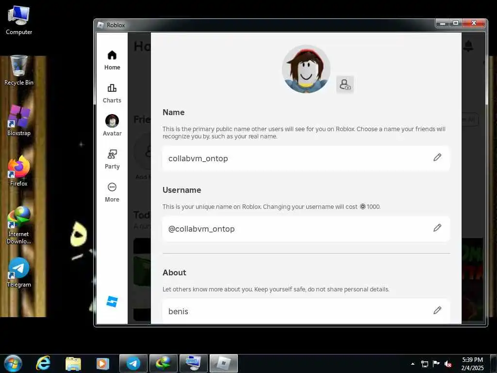Switch to the keyboard monitor taskbar app
This screenshot has width=497, height=373.
194,363
